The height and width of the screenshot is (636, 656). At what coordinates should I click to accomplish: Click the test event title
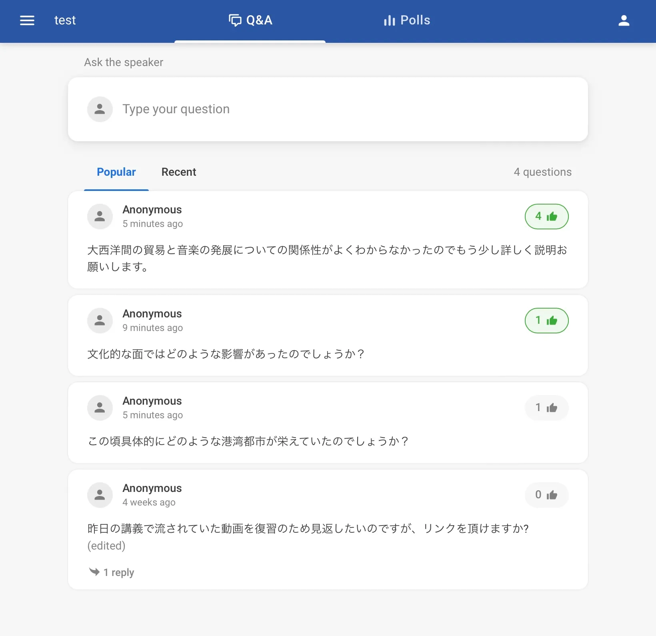(x=65, y=20)
